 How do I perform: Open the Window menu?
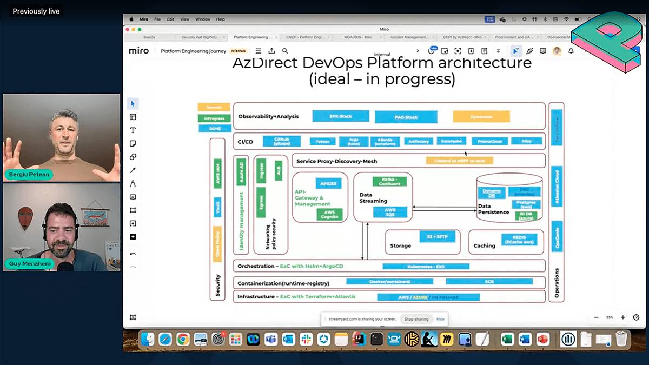pyautogui.click(x=203, y=19)
